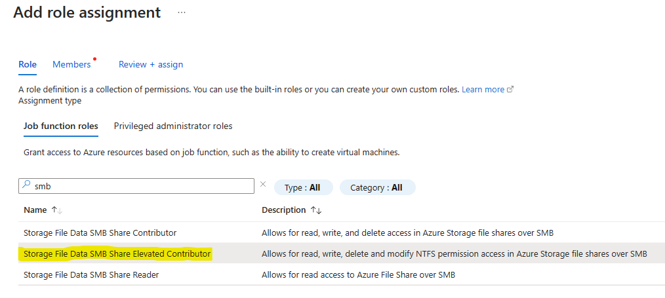The image size is (665, 298).
Task: Open the Type : All filter
Action: coord(304,187)
